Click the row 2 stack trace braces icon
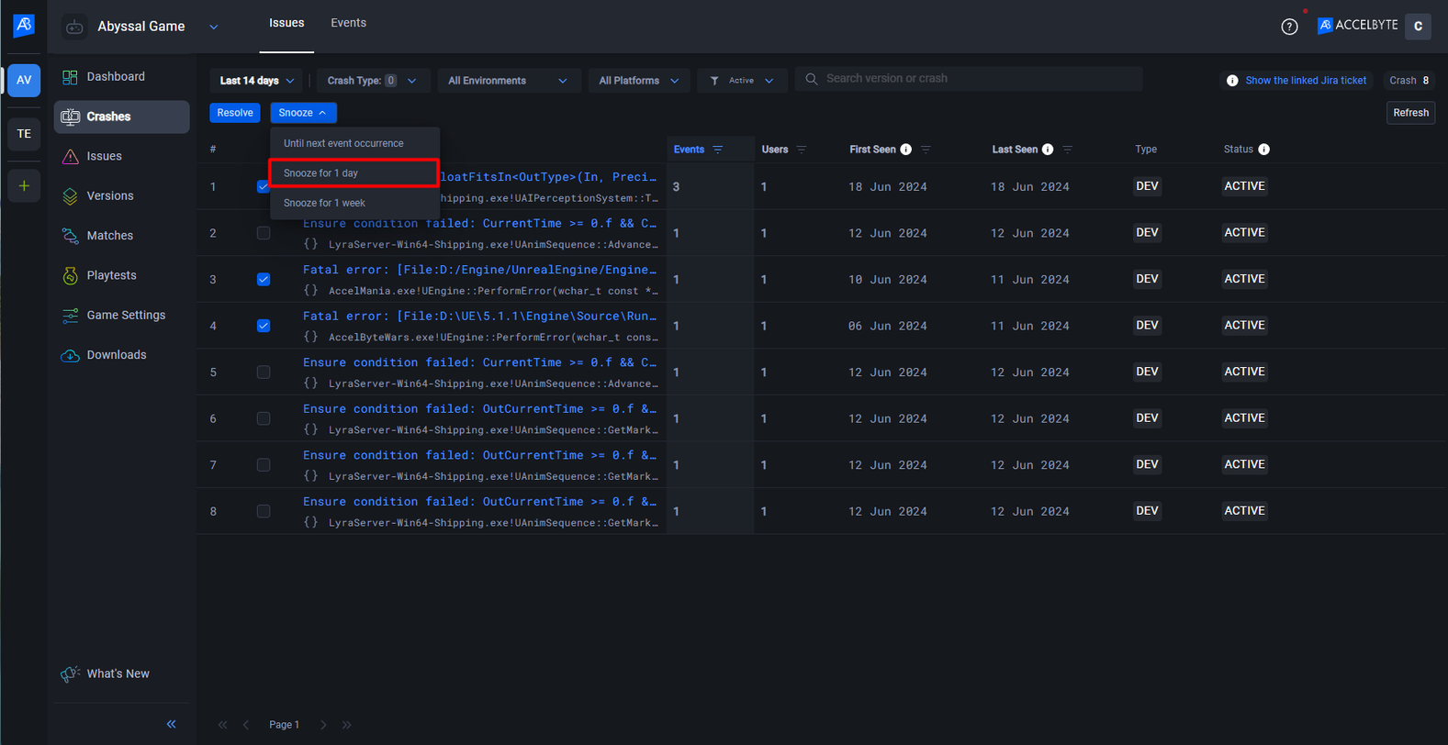1448x745 pixels. click(311, 244)
